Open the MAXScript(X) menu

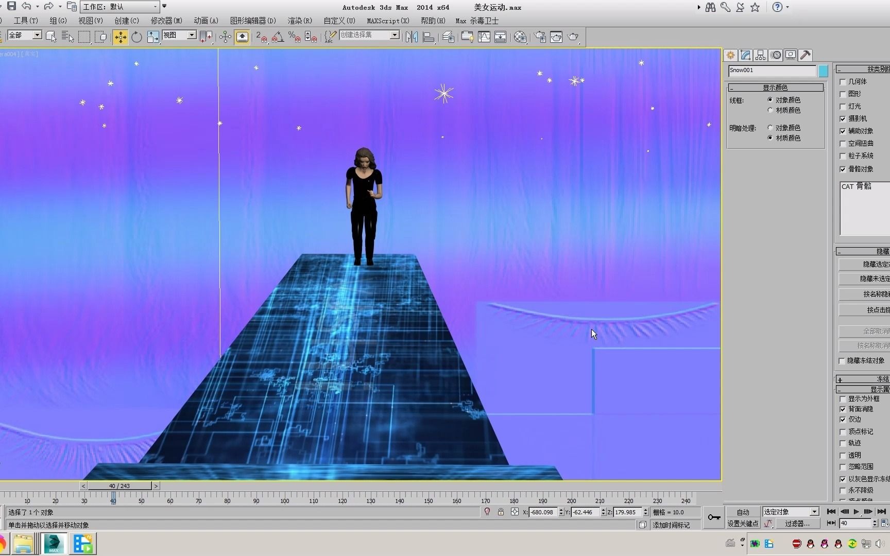pyautogui.click(x=388, y=21)
